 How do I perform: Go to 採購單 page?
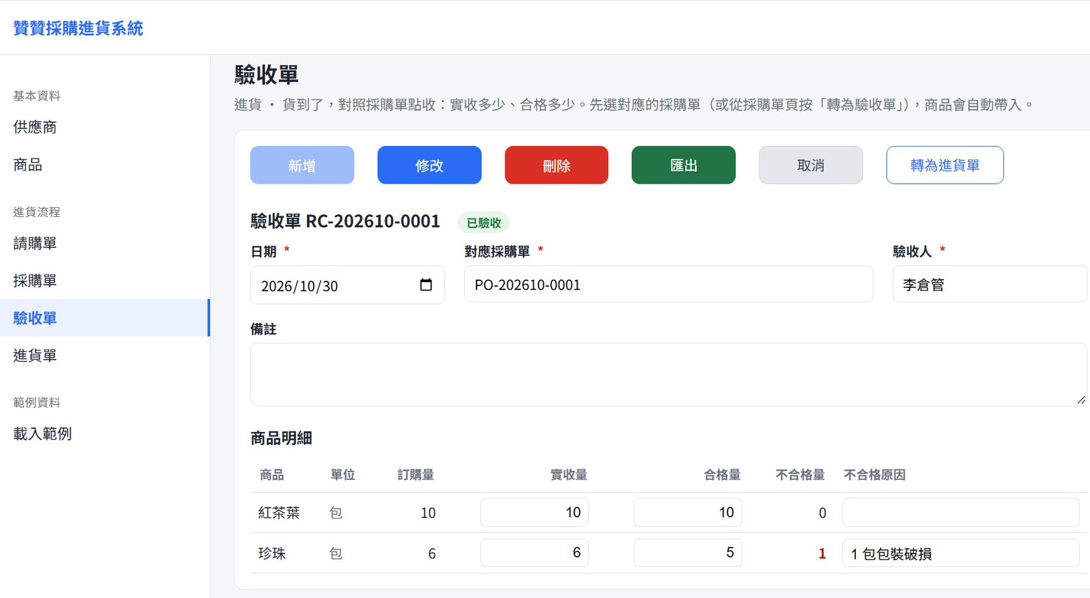click(105, 281)
